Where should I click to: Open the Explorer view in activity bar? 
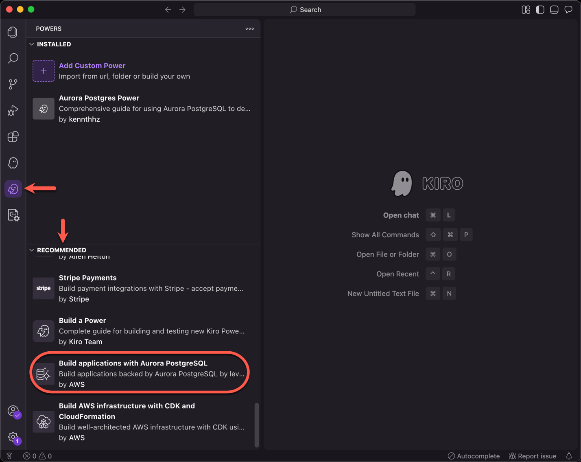(13, 32)
